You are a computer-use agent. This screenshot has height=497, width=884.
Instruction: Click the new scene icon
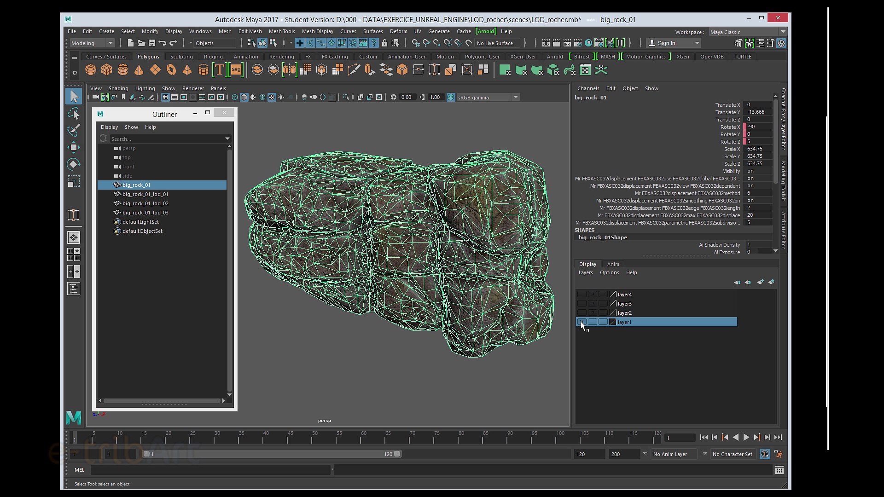131,43
